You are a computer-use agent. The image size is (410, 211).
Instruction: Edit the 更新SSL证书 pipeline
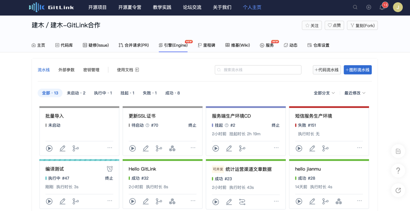(146, 148)
